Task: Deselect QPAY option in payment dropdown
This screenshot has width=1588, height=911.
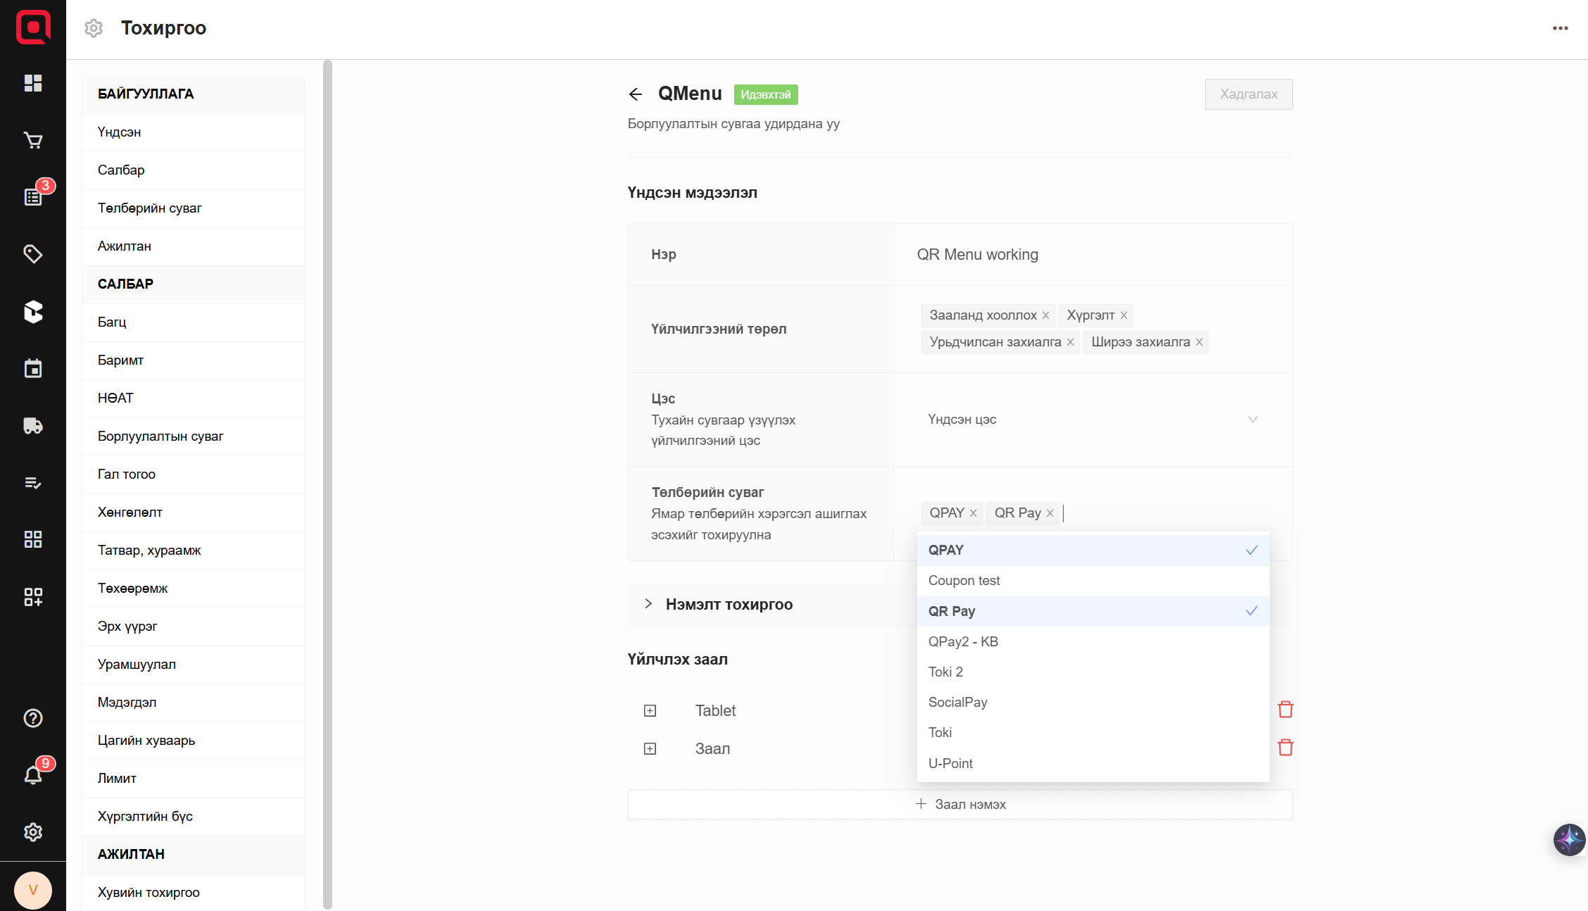Action: tap(1092, 551)
